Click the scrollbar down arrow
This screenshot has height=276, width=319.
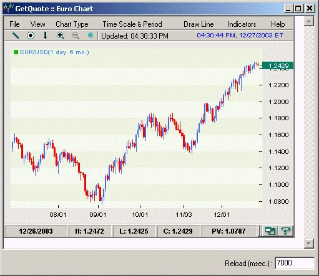pos(309,244)
